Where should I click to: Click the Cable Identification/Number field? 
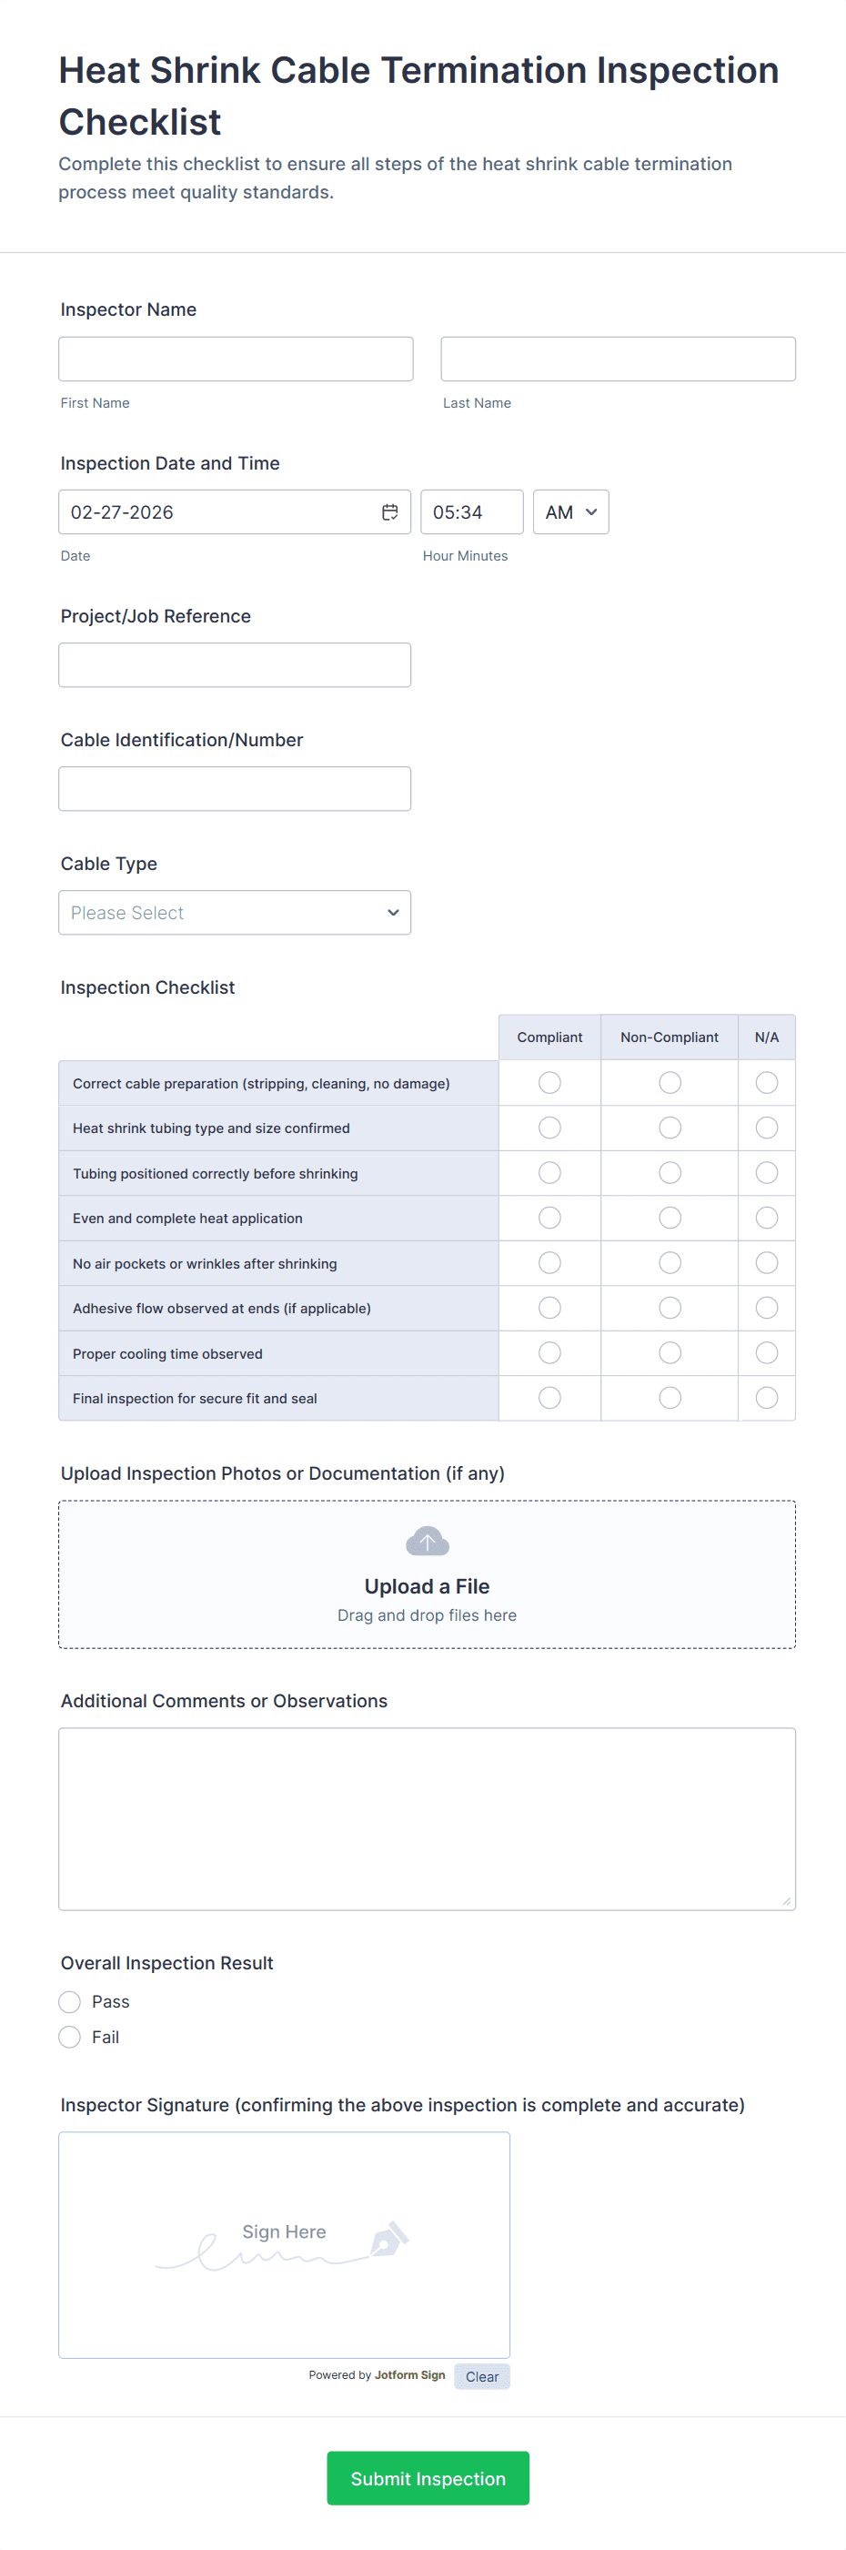pyautogui.click(x=235, y=789)
